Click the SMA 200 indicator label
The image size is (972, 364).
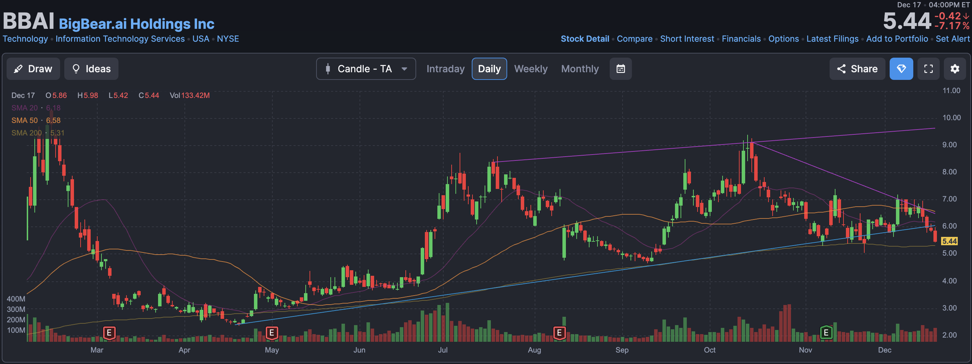coord(26,133)
